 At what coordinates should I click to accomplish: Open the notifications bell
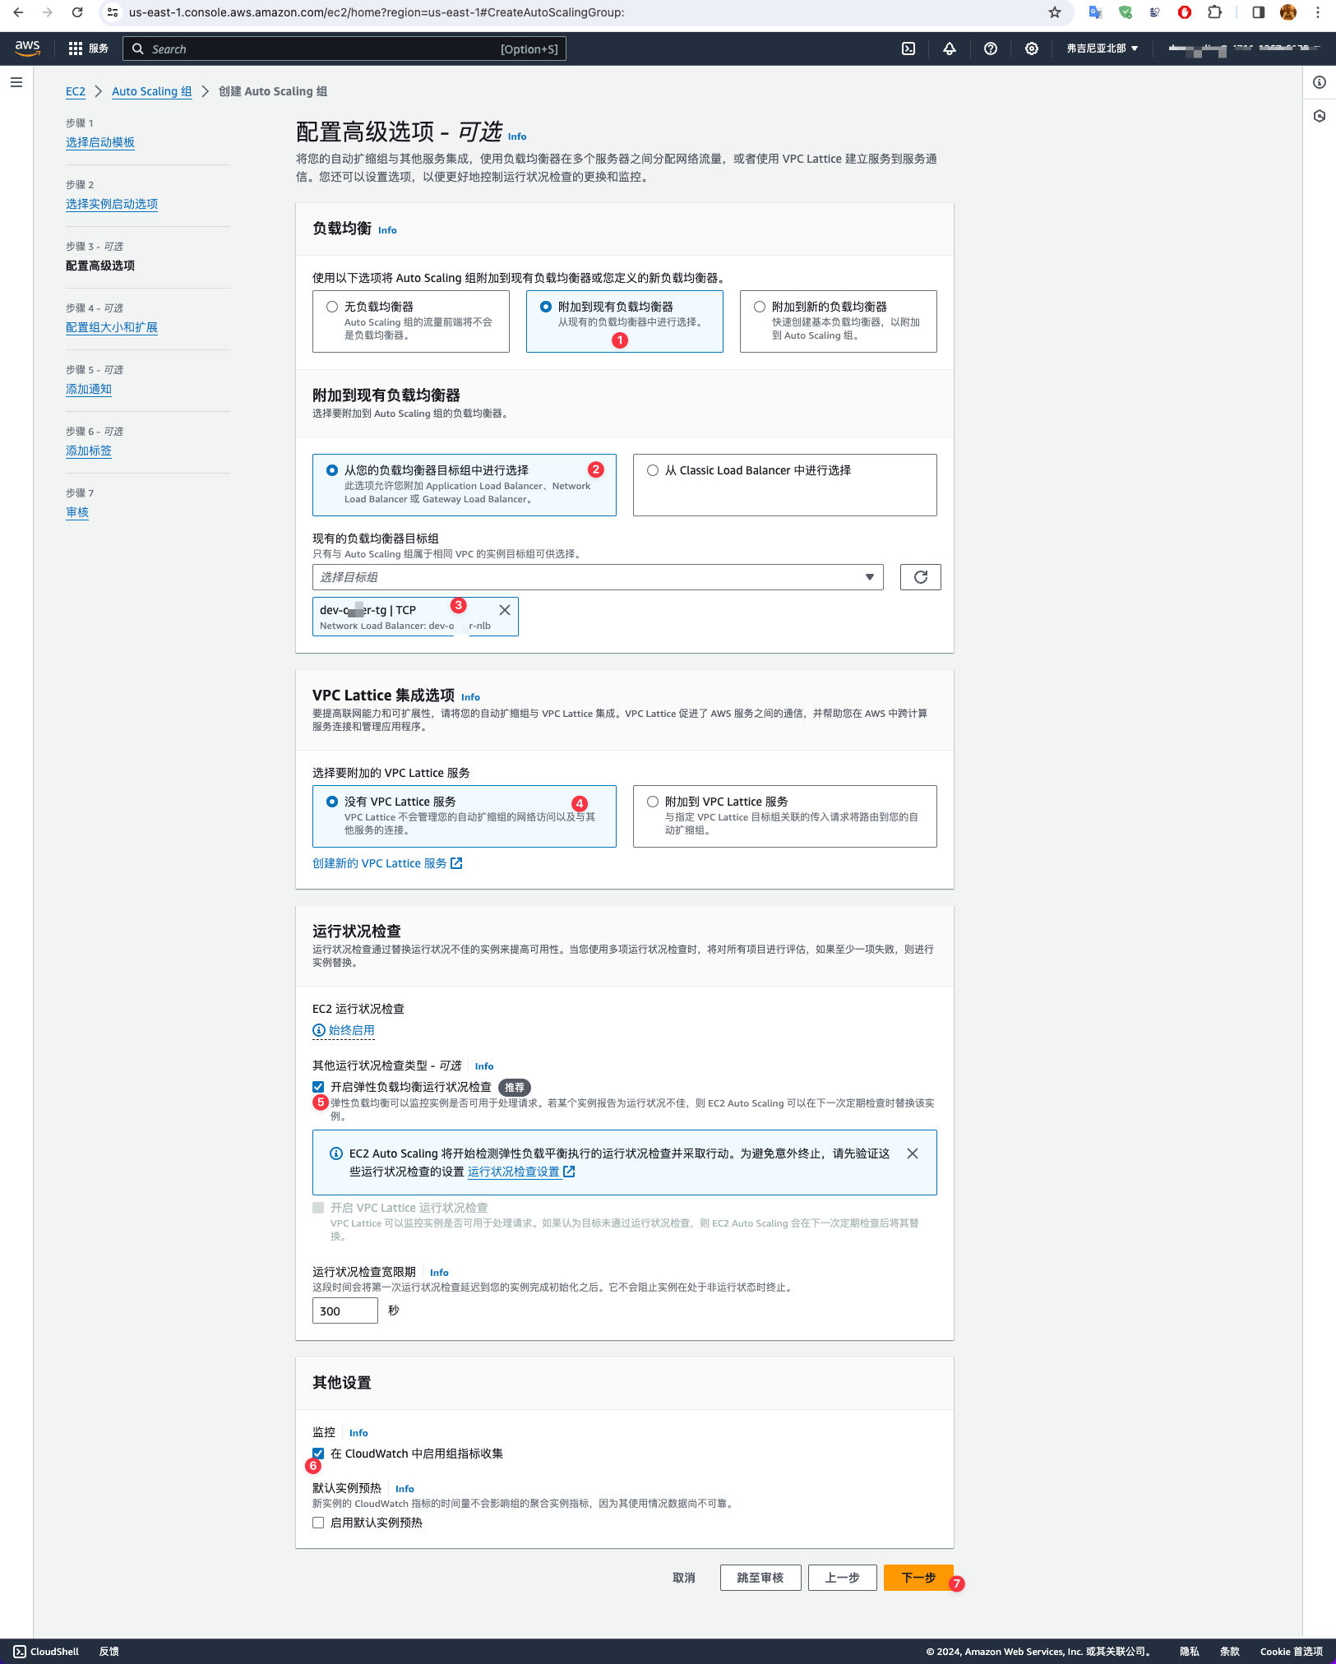click(950, 49)
